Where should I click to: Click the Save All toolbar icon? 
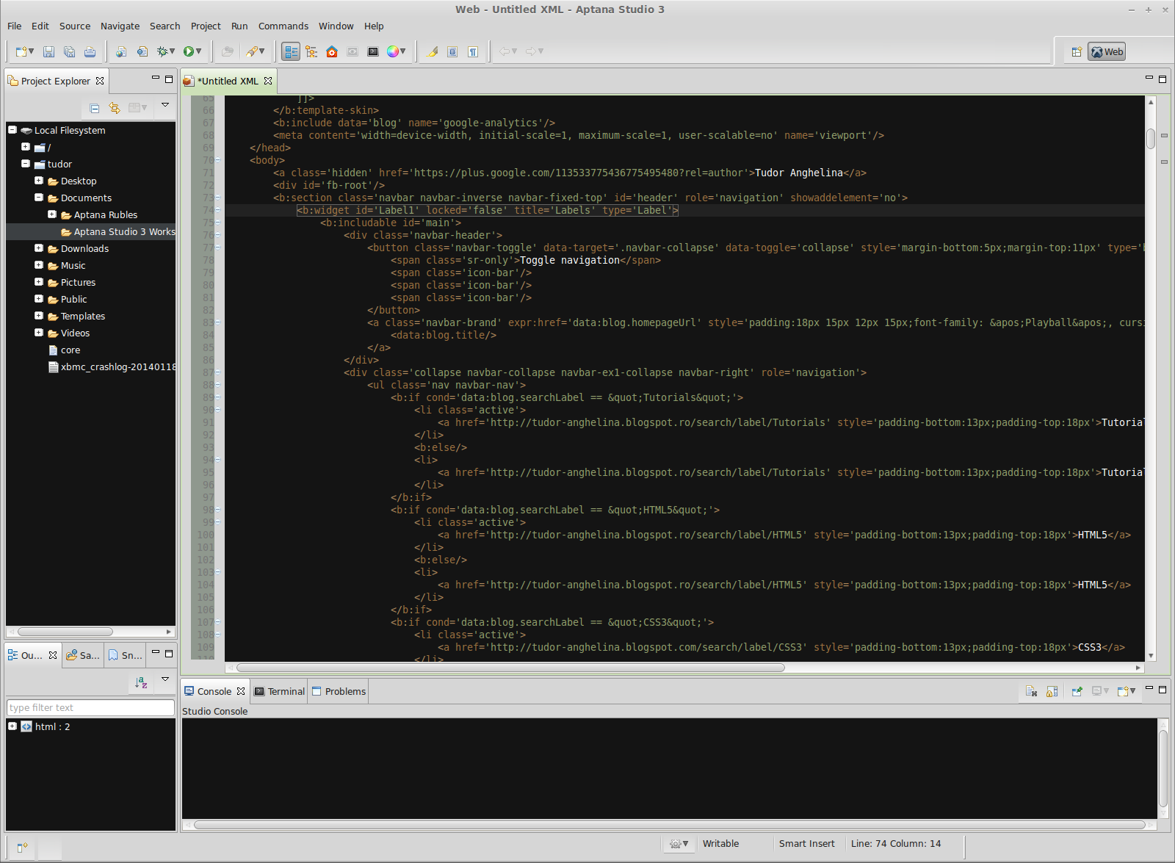(69, 51)
